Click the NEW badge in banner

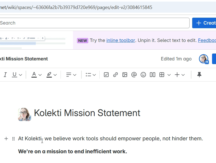click(x=82, y=41)
